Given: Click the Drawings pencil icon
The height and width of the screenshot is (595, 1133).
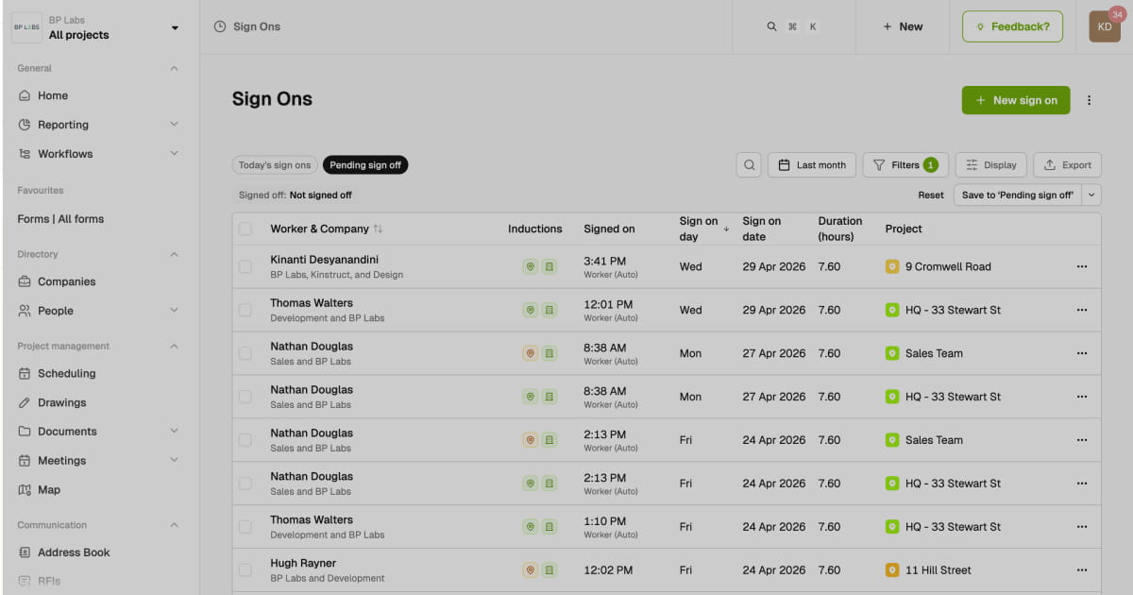Looking at the screenshot, I should [x=25, y=402].
